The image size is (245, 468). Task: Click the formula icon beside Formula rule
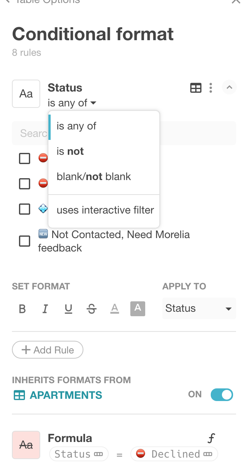[x=211, y=438]
